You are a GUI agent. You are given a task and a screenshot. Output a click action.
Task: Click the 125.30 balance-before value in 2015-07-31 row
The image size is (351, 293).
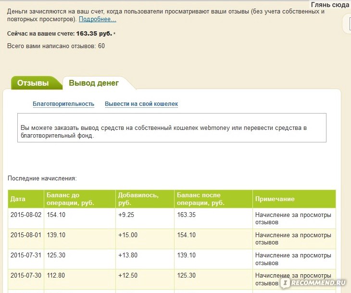(56, 255)
